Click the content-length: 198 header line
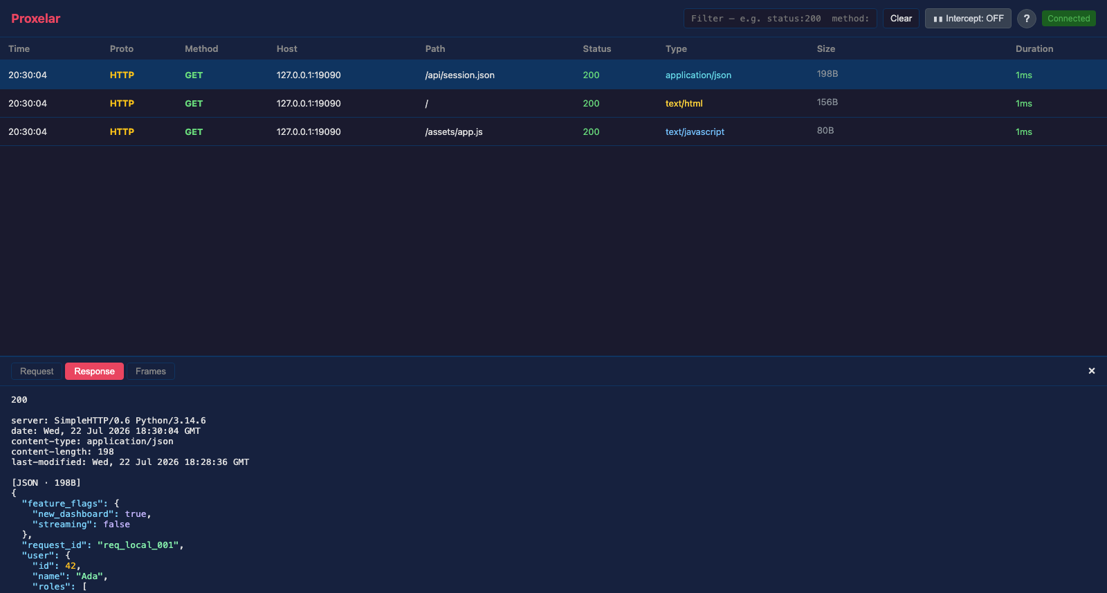The height and width of the screenshot is (593, 1107). pyautogui.click(x=62, y=452)
